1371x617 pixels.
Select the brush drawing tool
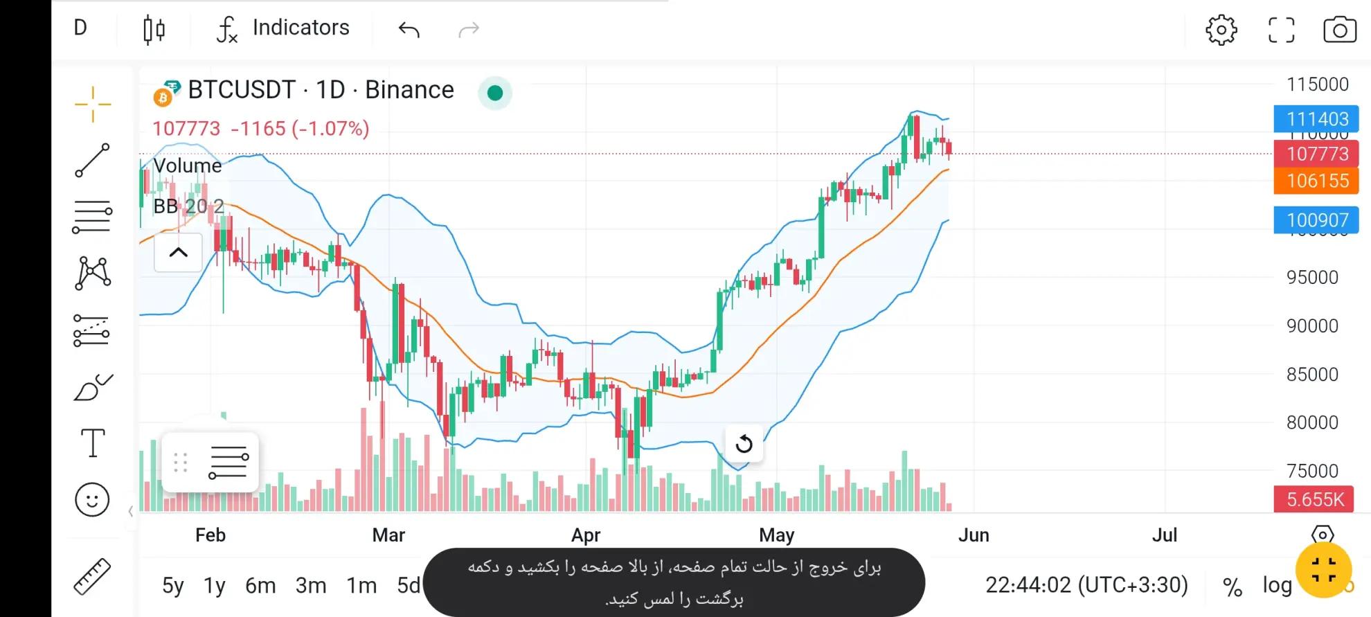pos(93,388)
